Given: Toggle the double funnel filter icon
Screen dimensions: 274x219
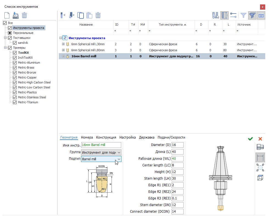Looking at the screenshot, I should 252,15.
